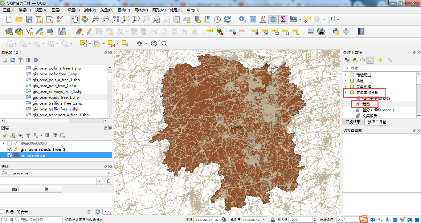Switch to the 处理工具箱 tab
The width and height of the screenshot is (421, 223).
pyautogui.click(x=377, y=122)
